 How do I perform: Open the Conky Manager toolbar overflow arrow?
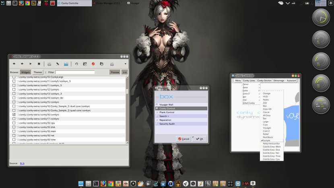pos(125,64)
